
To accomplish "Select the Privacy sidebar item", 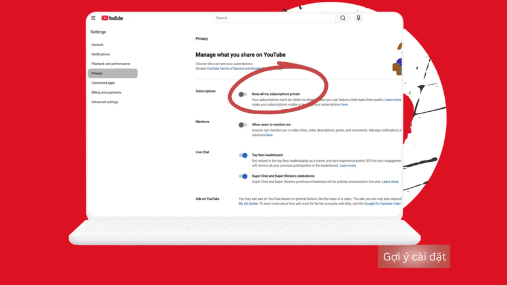I will tap(112, 74).
